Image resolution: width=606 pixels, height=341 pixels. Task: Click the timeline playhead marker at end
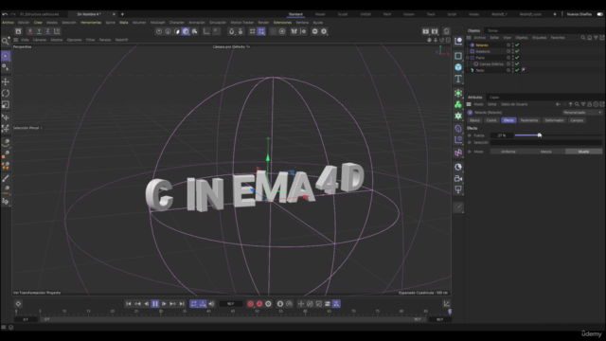[x=450, y=312]
